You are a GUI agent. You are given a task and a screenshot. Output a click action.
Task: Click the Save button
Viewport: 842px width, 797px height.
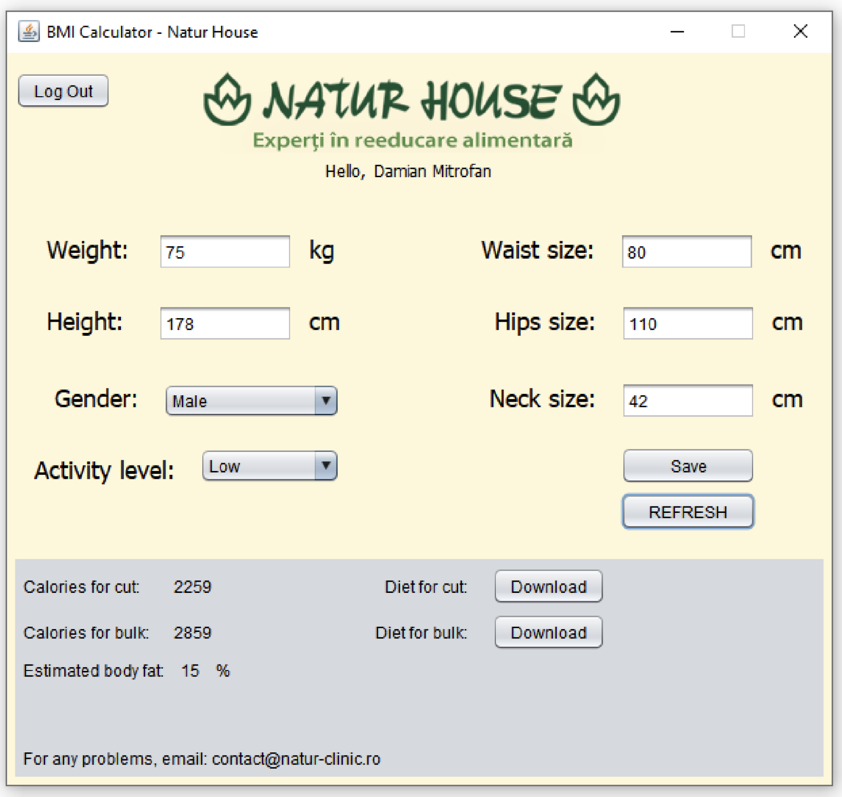pos(688,465)
